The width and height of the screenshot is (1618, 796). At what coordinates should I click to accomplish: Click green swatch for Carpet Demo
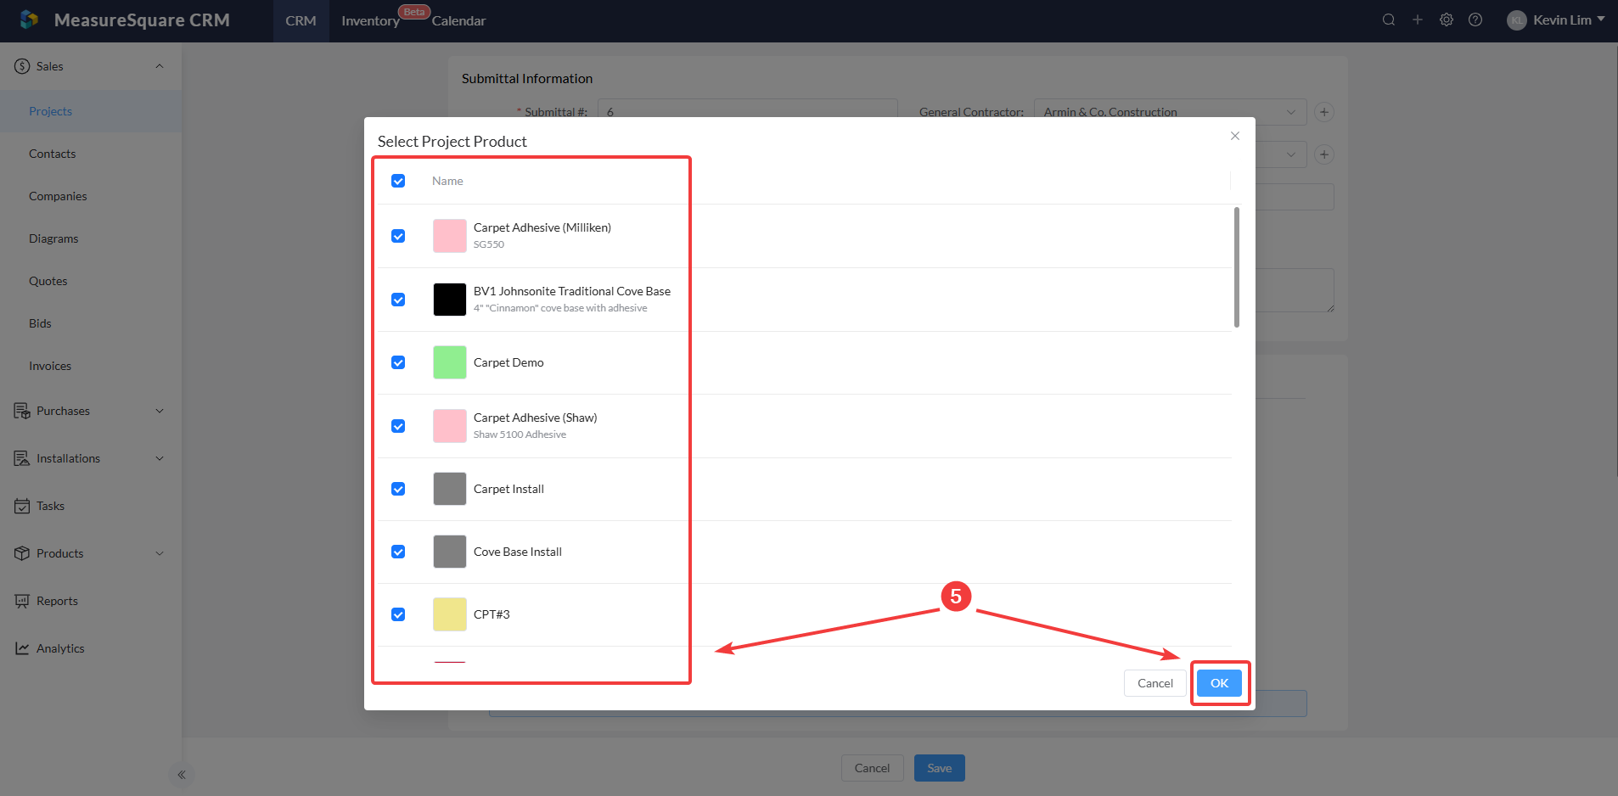(x=450, y=362)
